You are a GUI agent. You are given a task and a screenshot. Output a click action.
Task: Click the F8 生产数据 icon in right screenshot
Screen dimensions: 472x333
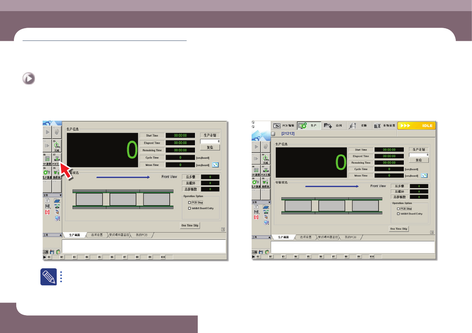pos(256,183)
